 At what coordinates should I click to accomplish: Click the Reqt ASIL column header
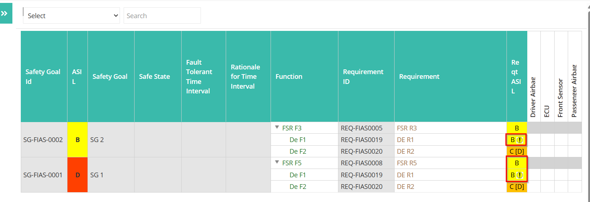tap(517, 76)
